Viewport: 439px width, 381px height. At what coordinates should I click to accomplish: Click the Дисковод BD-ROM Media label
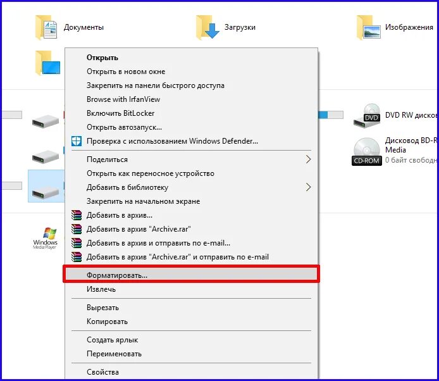(412, 145)
